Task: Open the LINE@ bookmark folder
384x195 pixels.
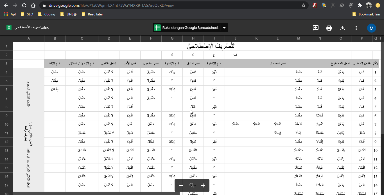Action: [x=68, y=14]
